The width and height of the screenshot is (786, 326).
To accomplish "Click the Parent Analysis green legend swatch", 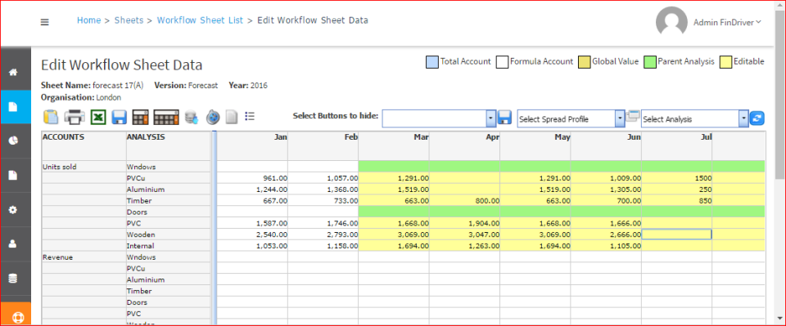I will (x=649, y=62).
